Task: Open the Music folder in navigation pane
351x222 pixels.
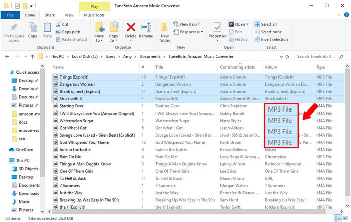Action: coord(21,201)
